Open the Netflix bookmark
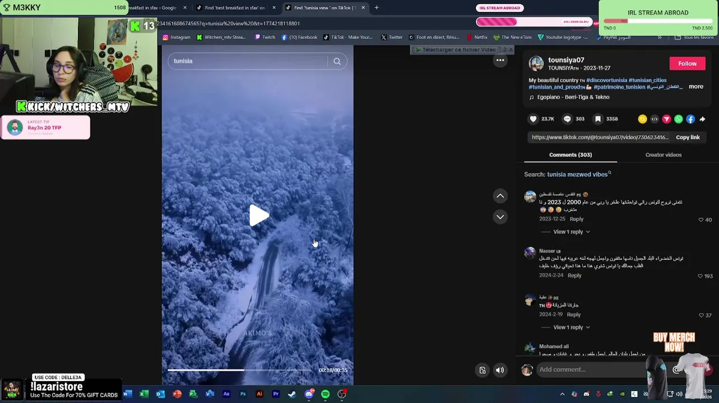This screenshot has width=719, height=403. pyautogui.click(x=477, y=38)
